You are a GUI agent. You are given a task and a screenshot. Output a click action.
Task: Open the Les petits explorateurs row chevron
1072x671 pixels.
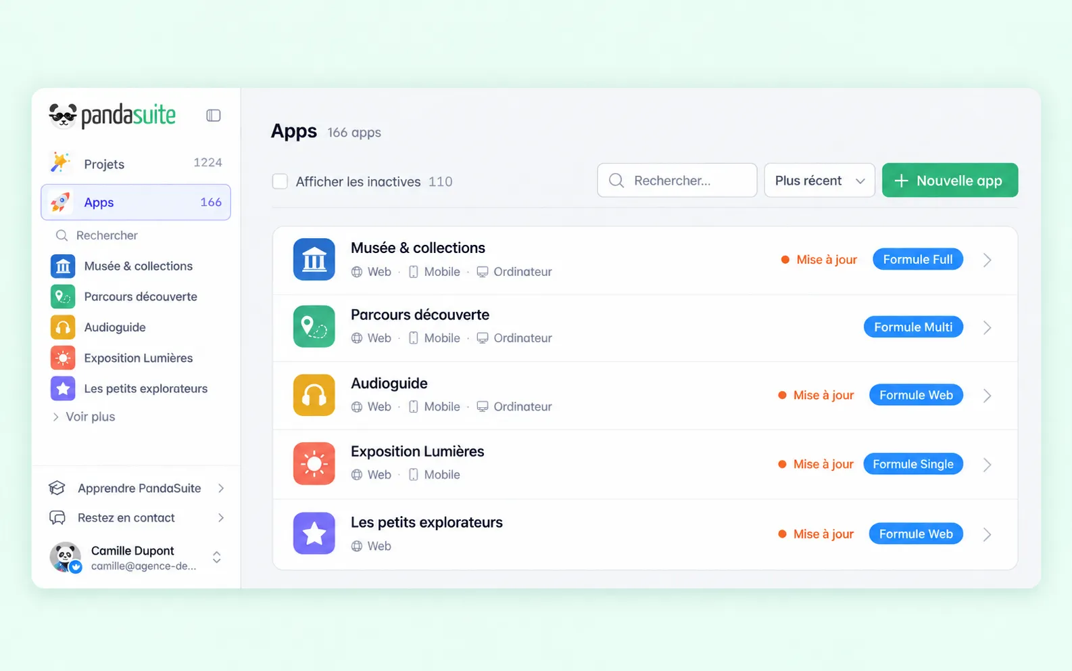988,534
